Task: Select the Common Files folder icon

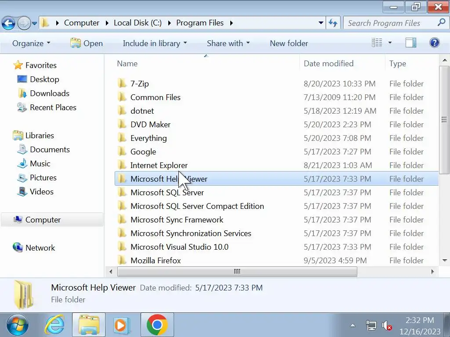Action: point(122,97)
